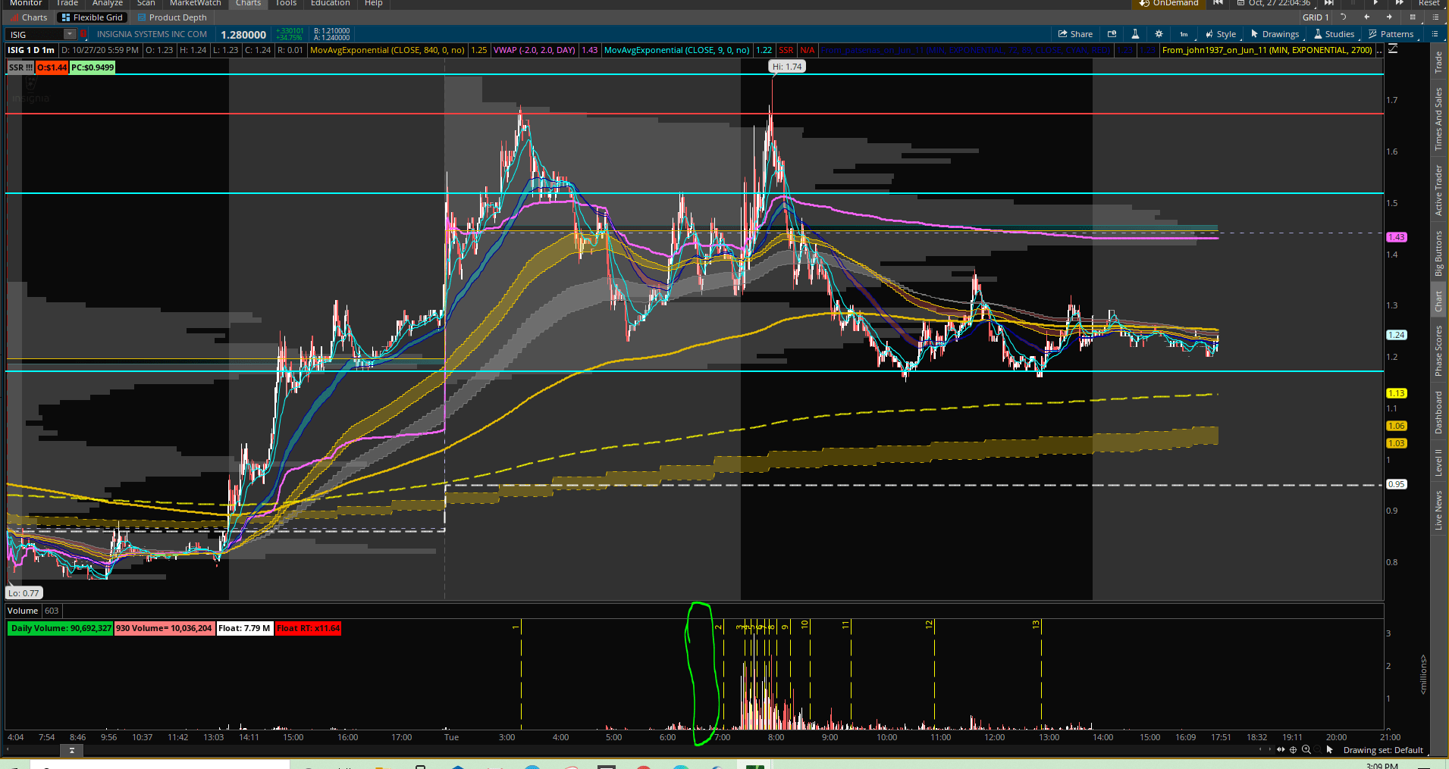The height and width of the screenshot is (769, 1449).
Task: Go to previous grid with left arrow
Action: [x=1366, y=17]
